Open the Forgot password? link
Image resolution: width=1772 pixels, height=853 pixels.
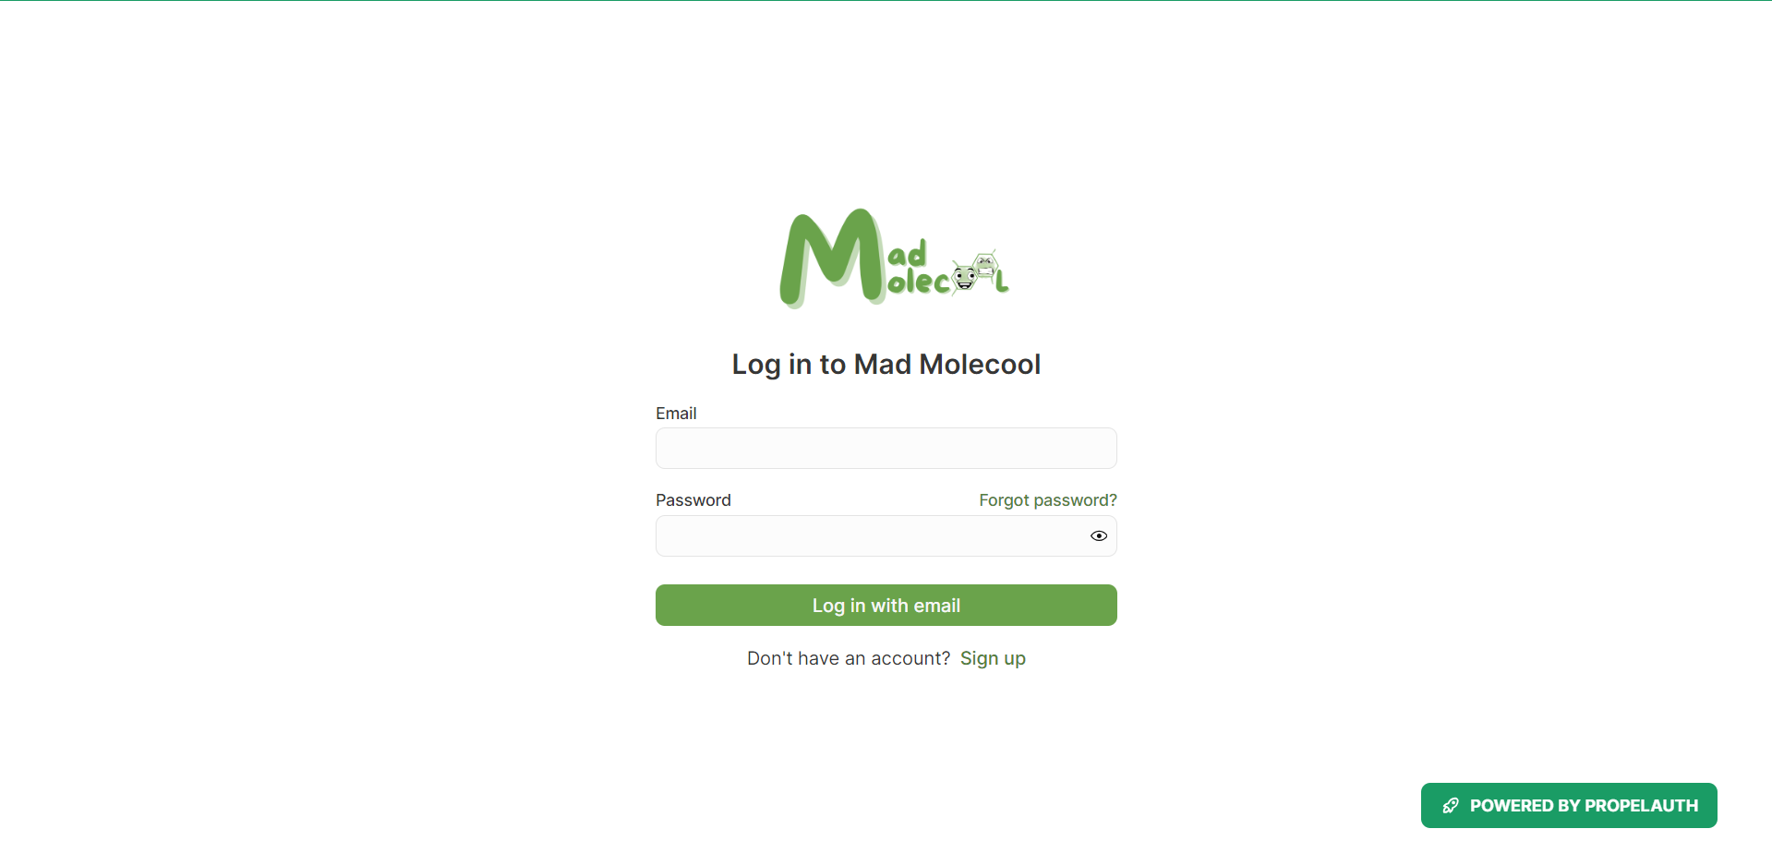pos(1048,500)
